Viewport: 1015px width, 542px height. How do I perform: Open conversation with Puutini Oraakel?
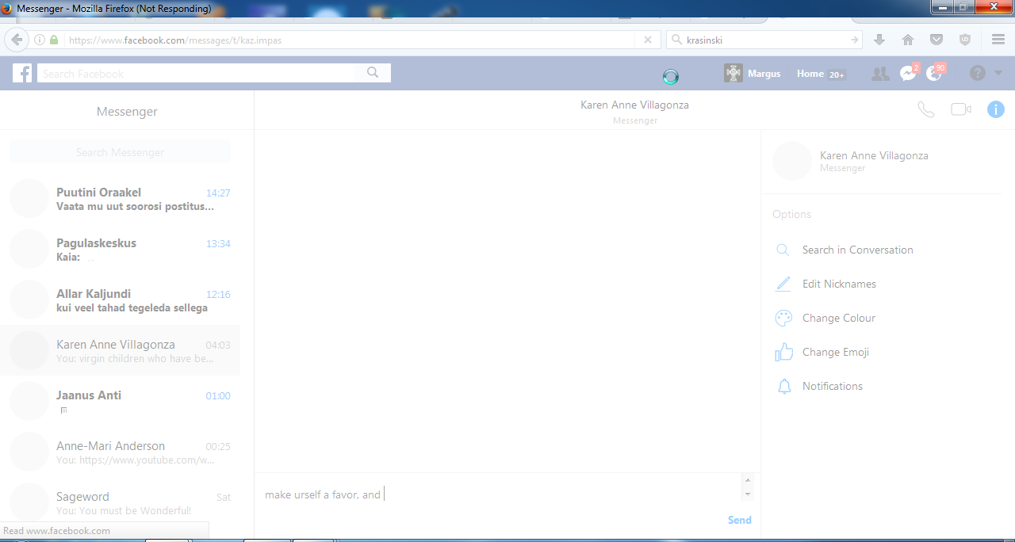(120, 199)
